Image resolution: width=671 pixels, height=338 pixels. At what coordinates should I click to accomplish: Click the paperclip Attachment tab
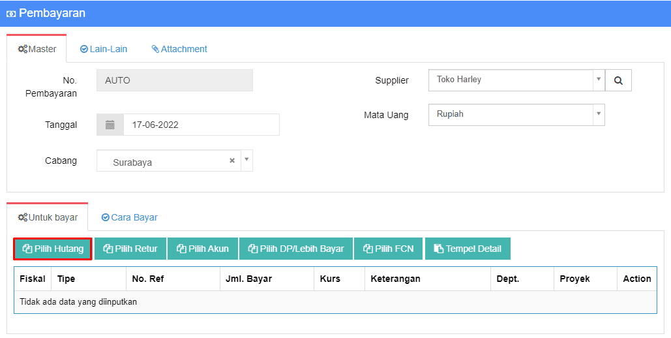179,49
